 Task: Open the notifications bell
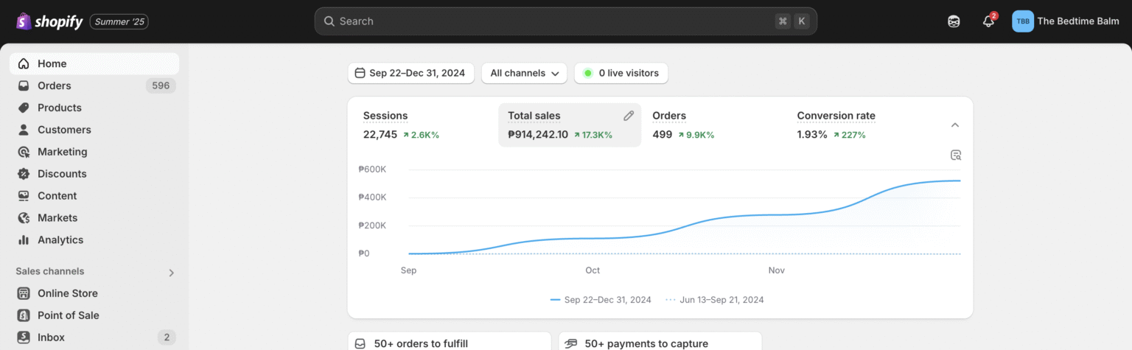pos(988,21)
